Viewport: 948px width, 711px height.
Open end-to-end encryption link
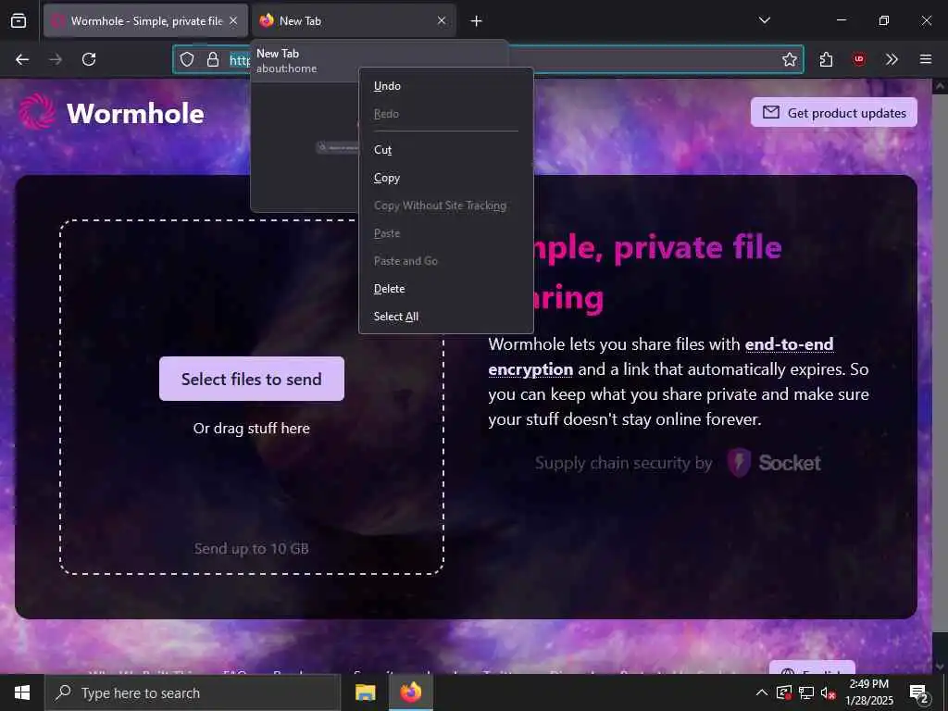click(789, 344)
